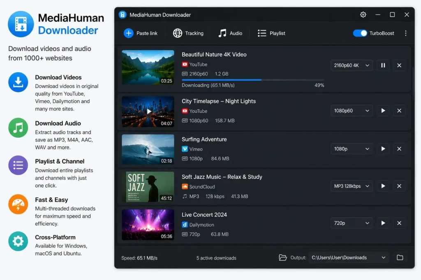Switch to Tracking label in toolbar
421x280 pixels.
[194, 33]
